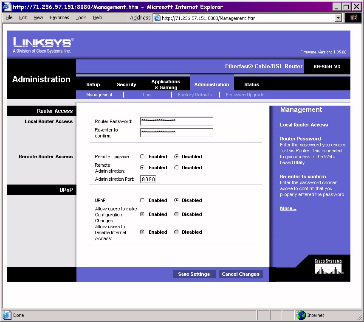Image resolution: width=364 pixels, height=322 pixels.
Task: Click the Internet Explorer page icon in title bar
Action: click(x=6, y=6)
